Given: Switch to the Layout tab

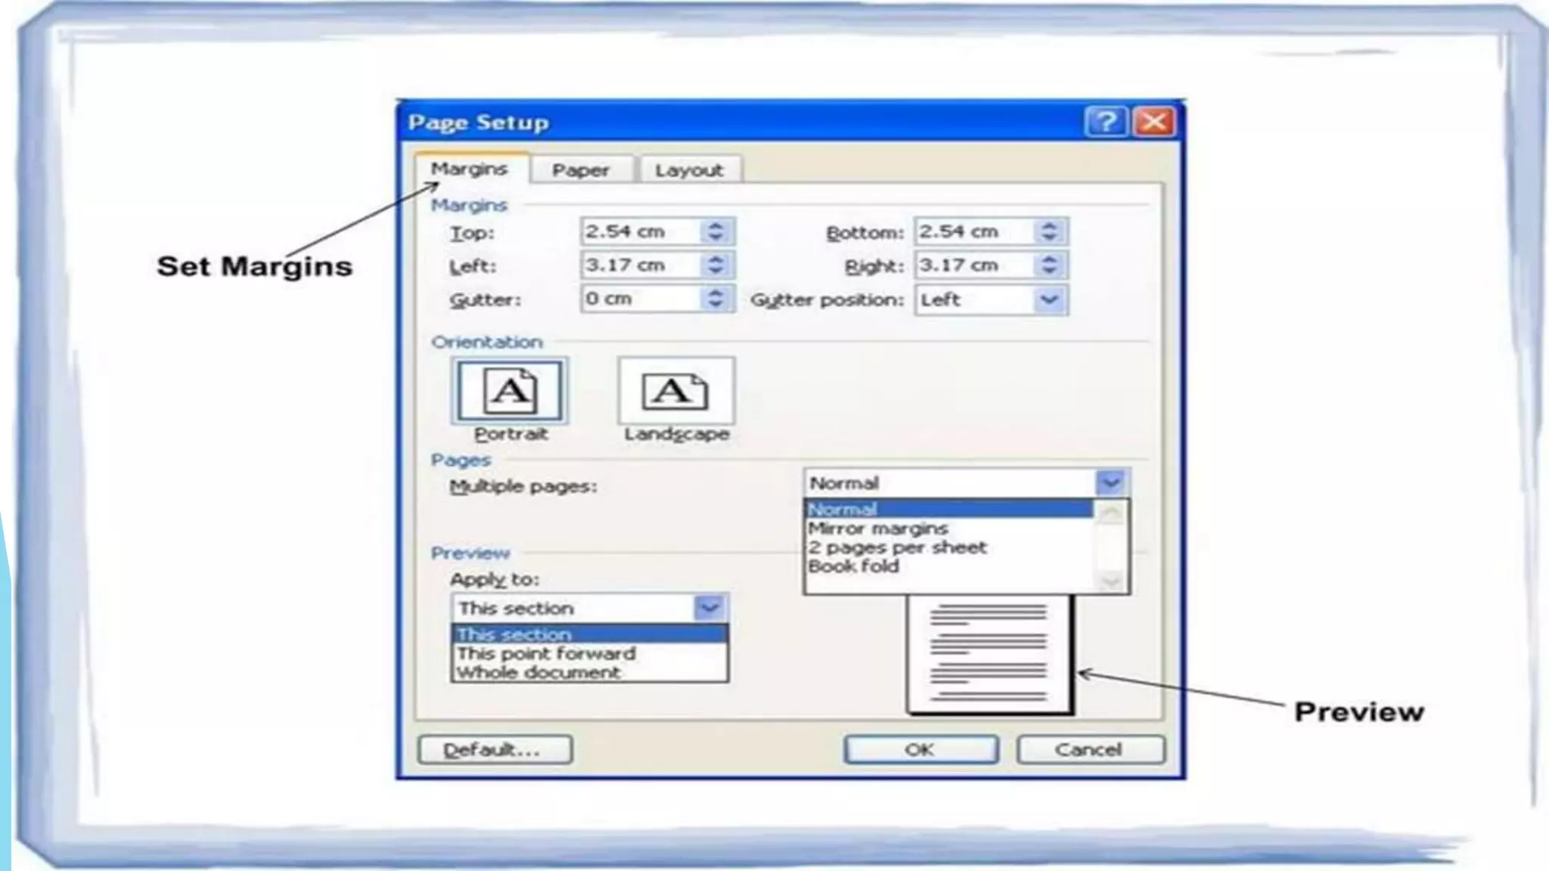Looking at the screenshot, I should [x=688, y=170].
